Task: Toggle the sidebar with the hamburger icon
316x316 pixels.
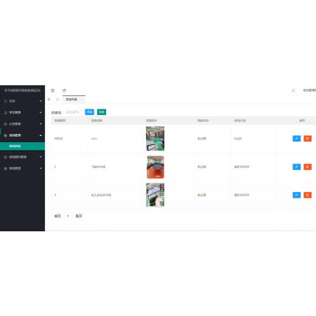Action: (x=52, y=90)
